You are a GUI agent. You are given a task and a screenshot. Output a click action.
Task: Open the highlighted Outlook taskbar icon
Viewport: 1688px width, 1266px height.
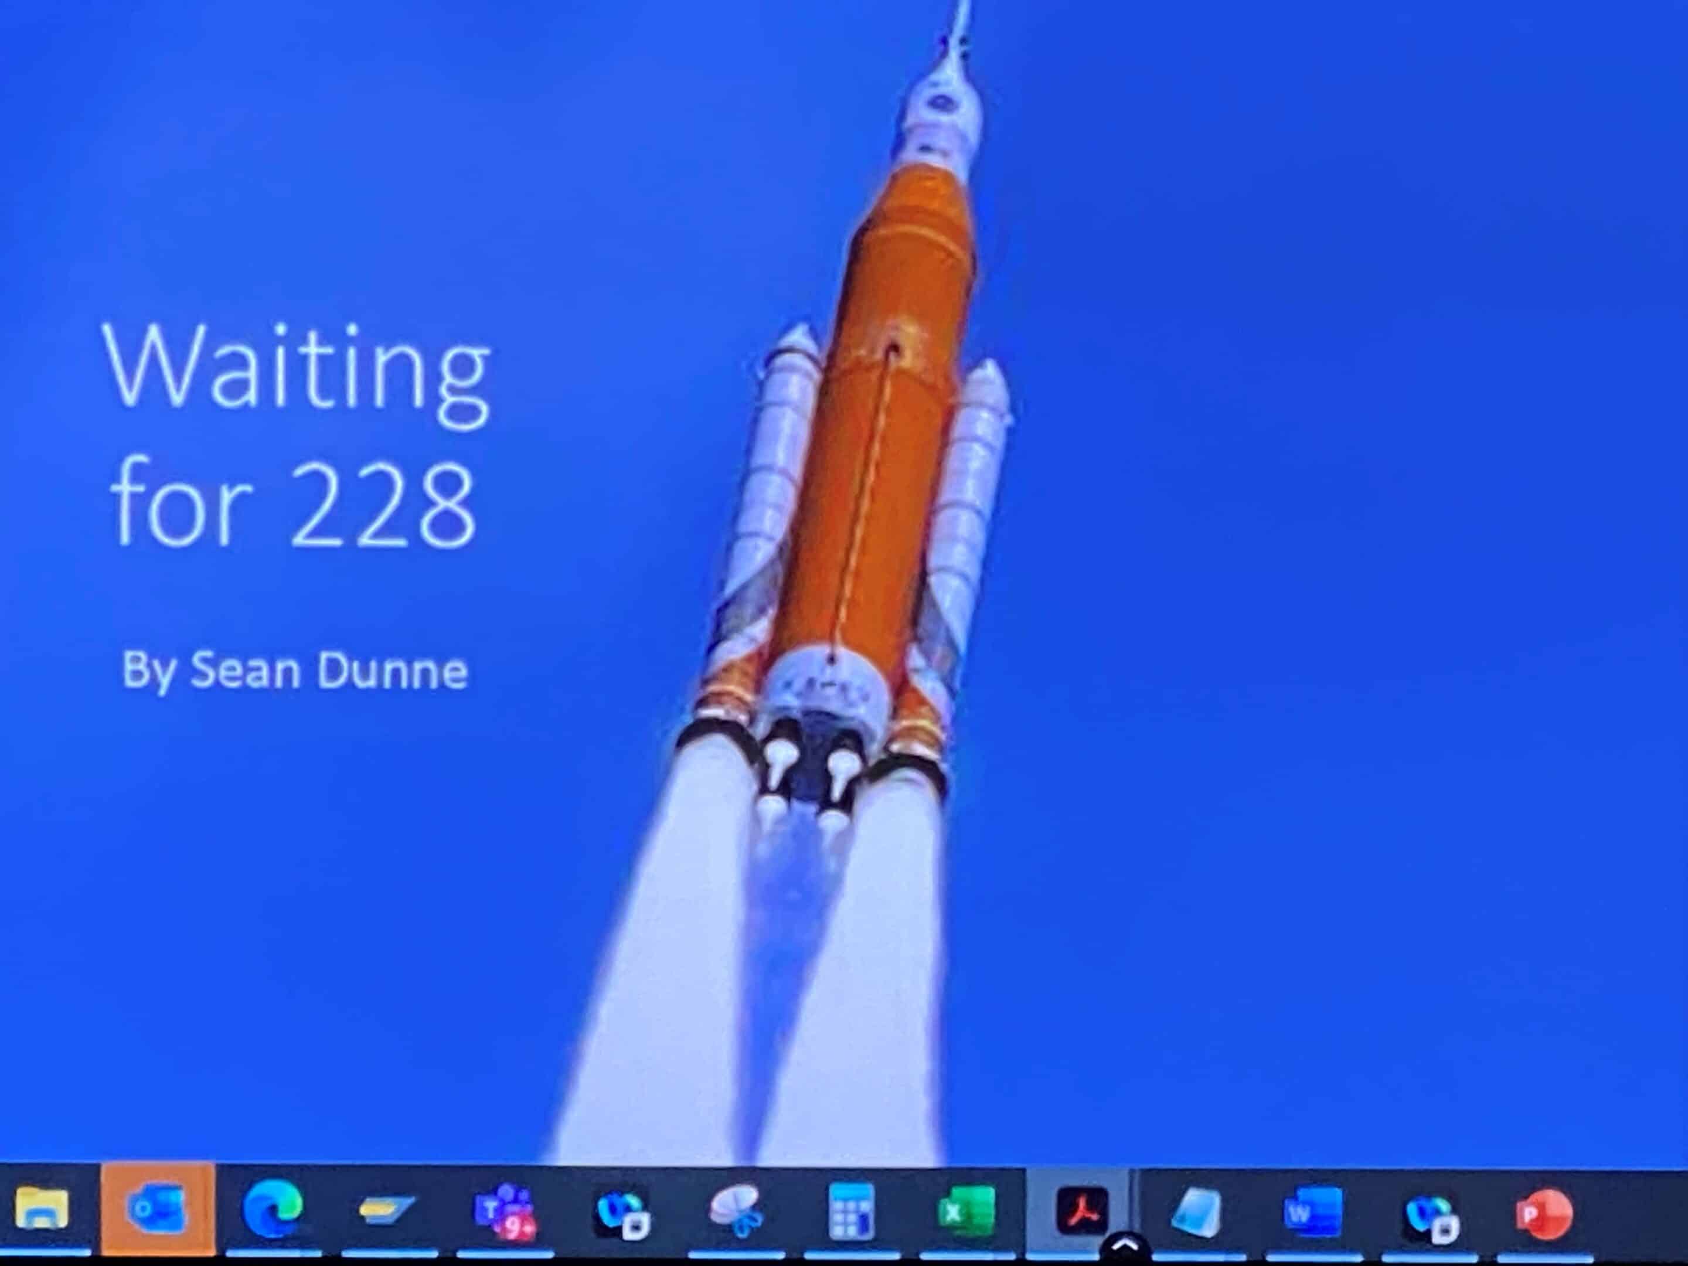158,1208
